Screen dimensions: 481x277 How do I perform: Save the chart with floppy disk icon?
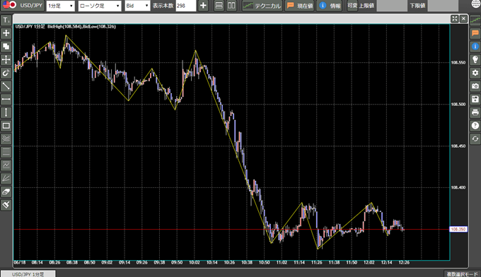pos(475,99)
